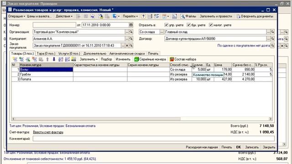Open Со склада selection ellipsis
This screenshot has width=292, height=164.
click(162, 32)
